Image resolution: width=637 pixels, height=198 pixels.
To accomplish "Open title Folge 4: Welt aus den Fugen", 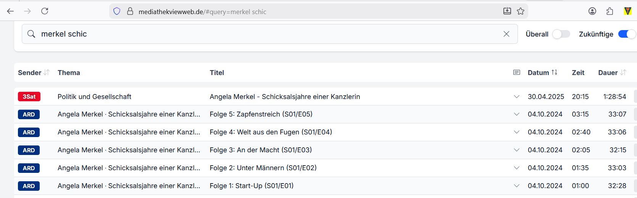I will point(271,132).
